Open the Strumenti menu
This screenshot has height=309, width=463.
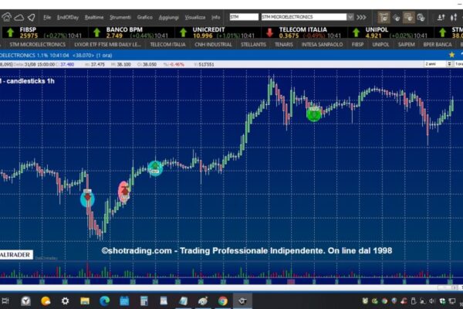(120, 18)
